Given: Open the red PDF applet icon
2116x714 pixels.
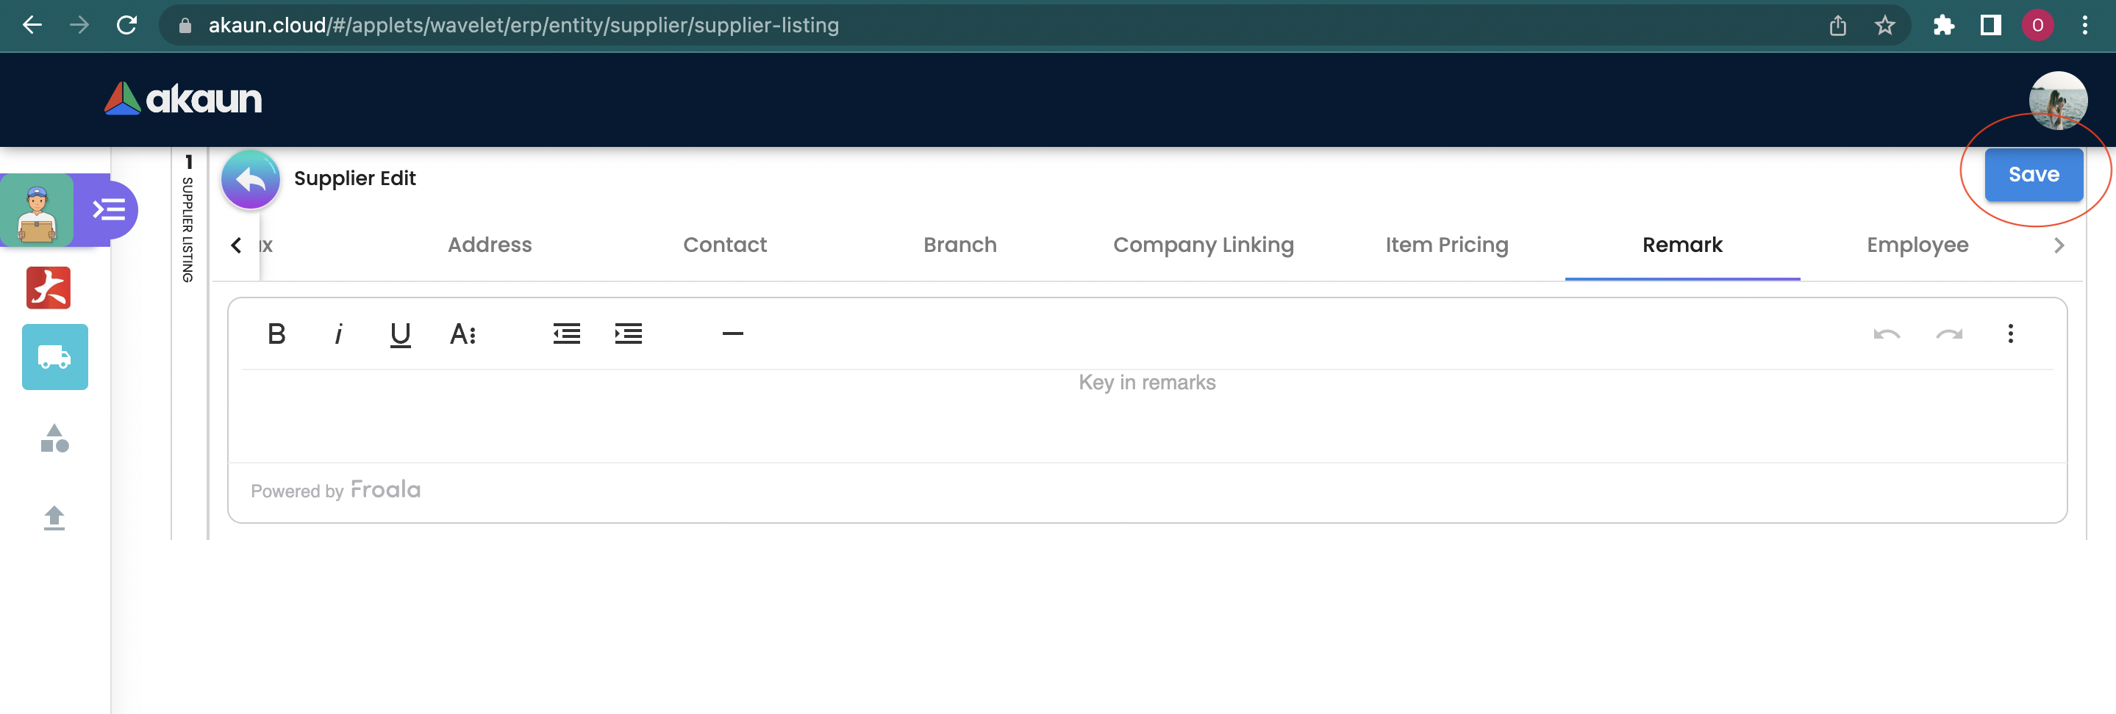Looking at the screenshot, I should coord(49,288).
